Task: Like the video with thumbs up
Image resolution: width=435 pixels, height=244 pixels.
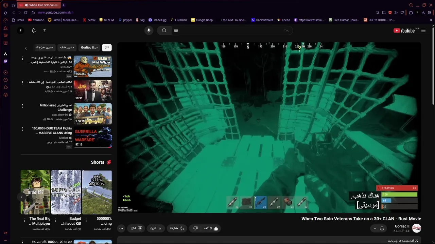Action: (211, 228)
